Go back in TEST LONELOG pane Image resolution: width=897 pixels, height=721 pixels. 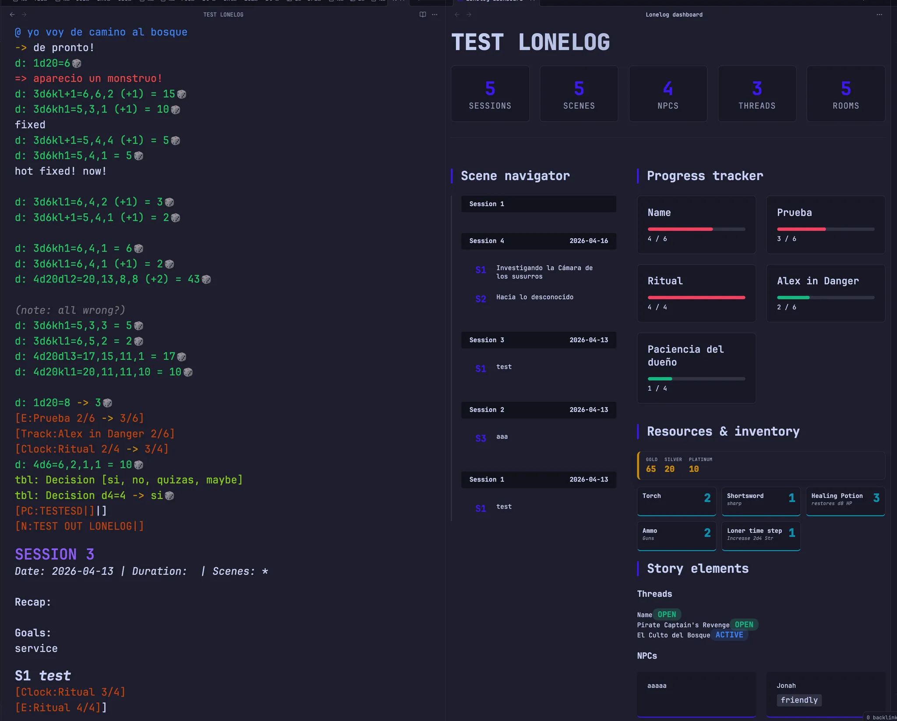pos(12,14)
